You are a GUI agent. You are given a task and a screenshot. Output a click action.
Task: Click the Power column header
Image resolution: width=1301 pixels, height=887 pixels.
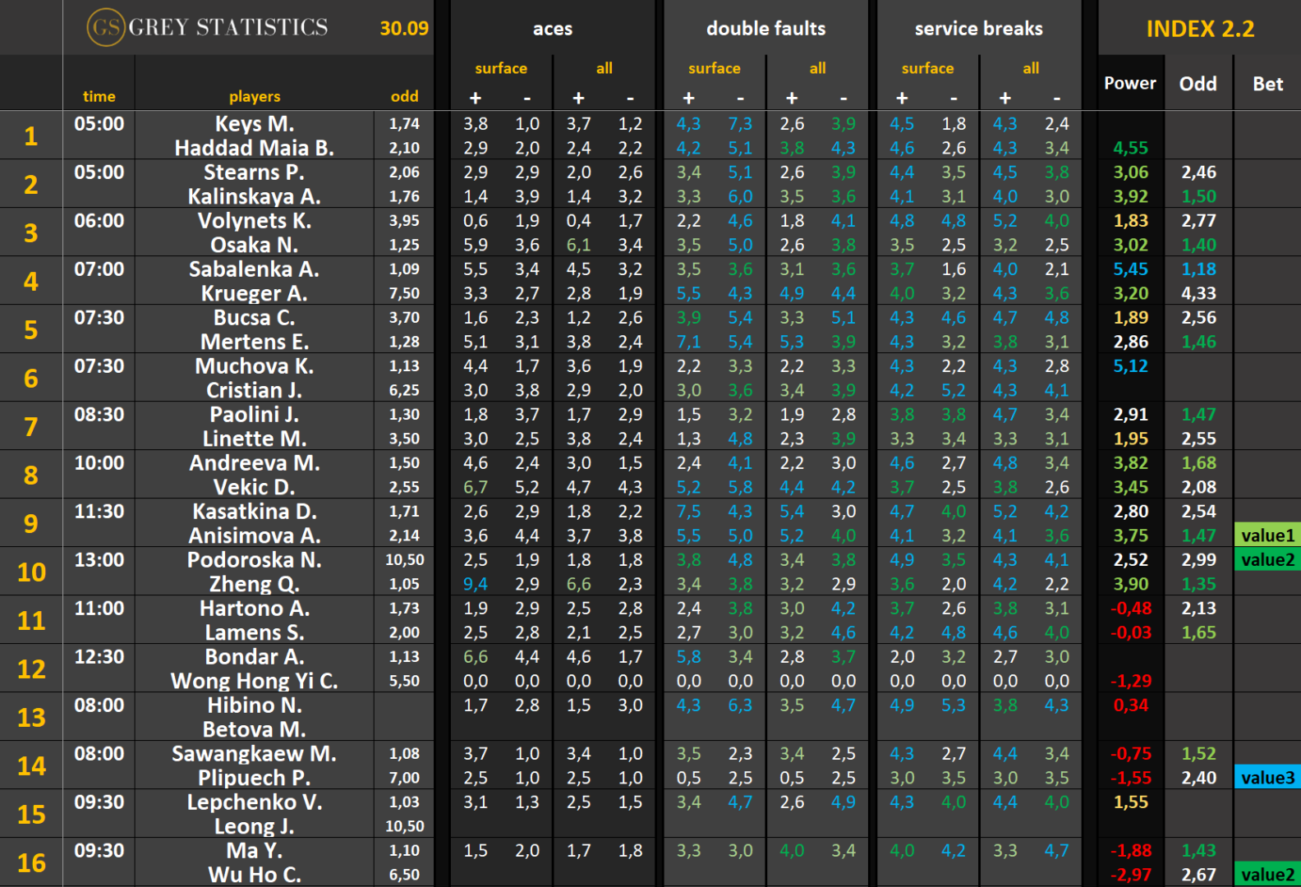tap(1130, 83)
